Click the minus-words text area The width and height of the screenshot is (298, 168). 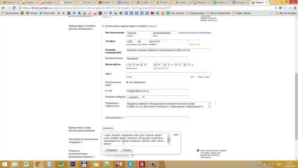pos(135,140)
